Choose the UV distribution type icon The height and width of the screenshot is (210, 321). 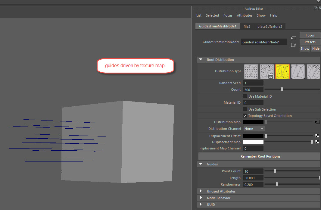coord(267,71)
